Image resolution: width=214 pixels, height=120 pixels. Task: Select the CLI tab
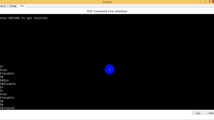coord(22,6)
